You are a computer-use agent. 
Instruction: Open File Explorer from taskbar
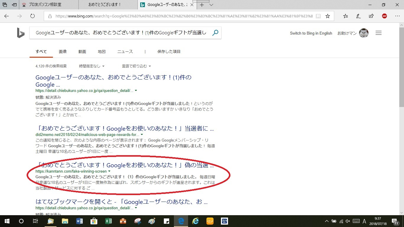[x=65, y=221]
